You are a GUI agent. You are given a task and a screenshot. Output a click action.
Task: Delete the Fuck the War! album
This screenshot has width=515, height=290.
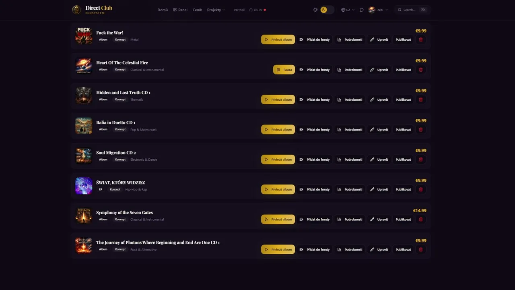421,39
